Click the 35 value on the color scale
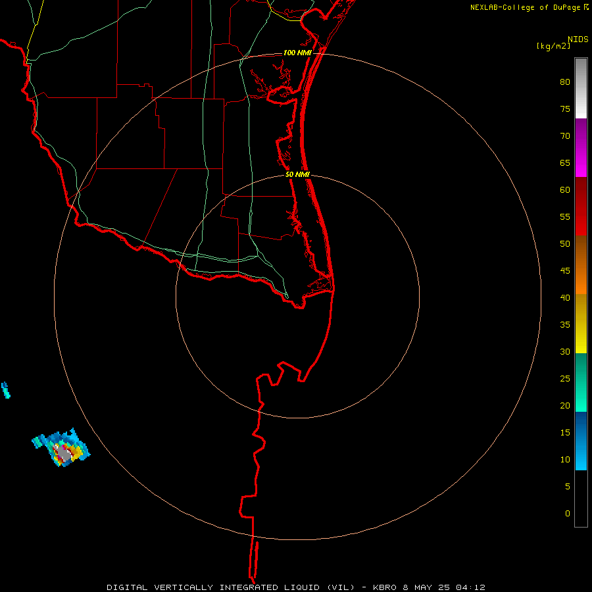This screenshot has height=592, width=592. tap(565, 325)
